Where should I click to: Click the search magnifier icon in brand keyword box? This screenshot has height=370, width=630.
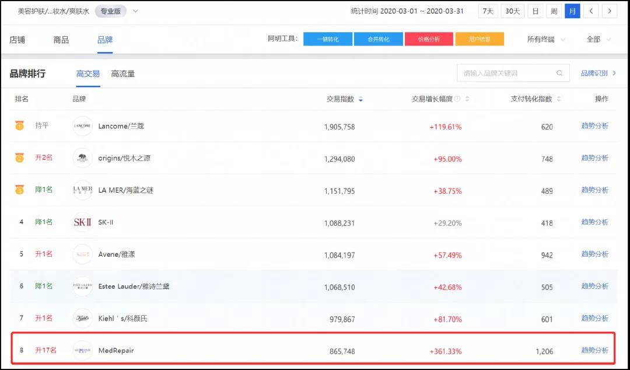click(x=559, y=73)
